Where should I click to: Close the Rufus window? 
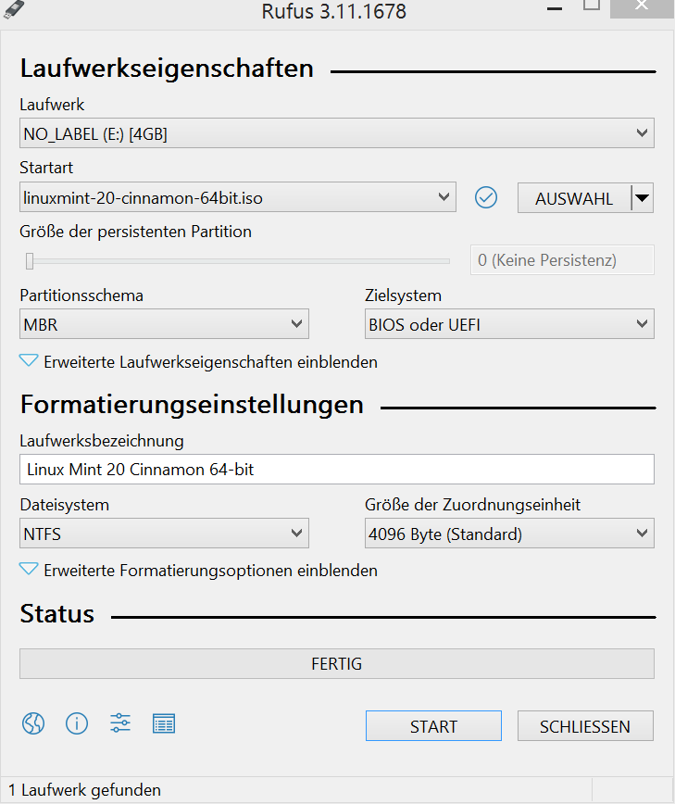point(642,6)
